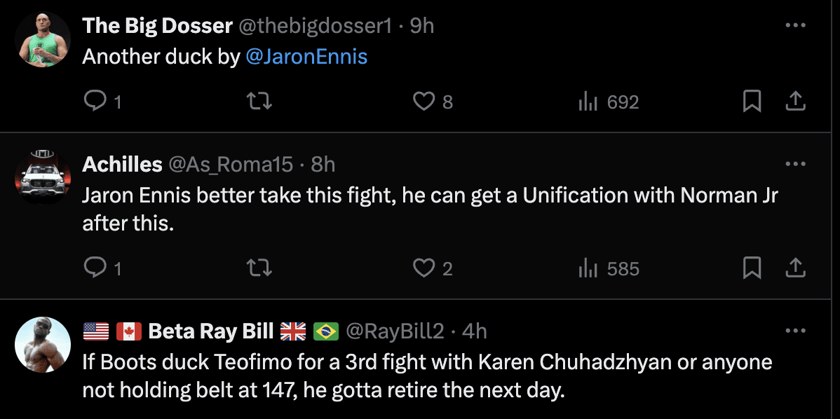
Task: Reply to The Big Dosser's tweet
Action: pos(95,102)
